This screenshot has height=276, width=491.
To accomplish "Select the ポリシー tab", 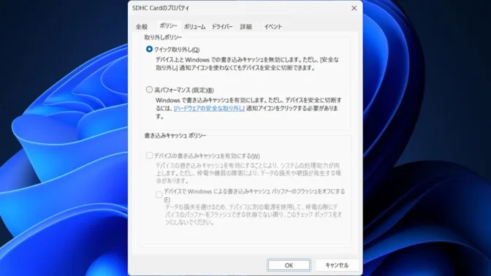I will click(169, 26).
